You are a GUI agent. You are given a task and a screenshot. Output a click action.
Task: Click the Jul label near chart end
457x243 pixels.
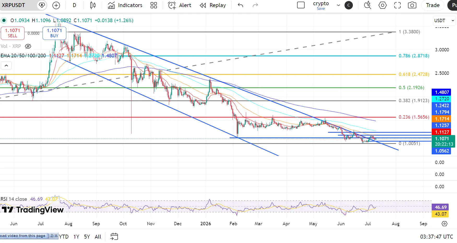[x=368, y=224]
